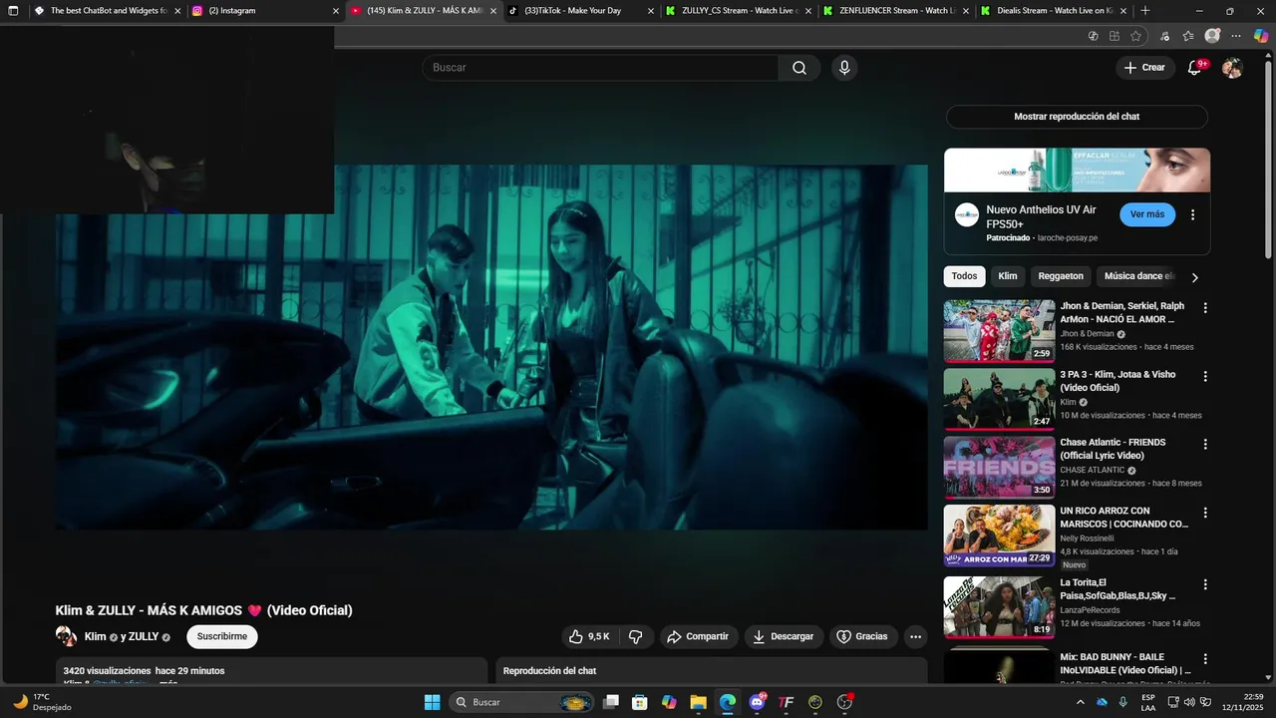Click Klim channel avatar
The image size is (1276, 718).
pyautogui.click(x=66, y=636)
